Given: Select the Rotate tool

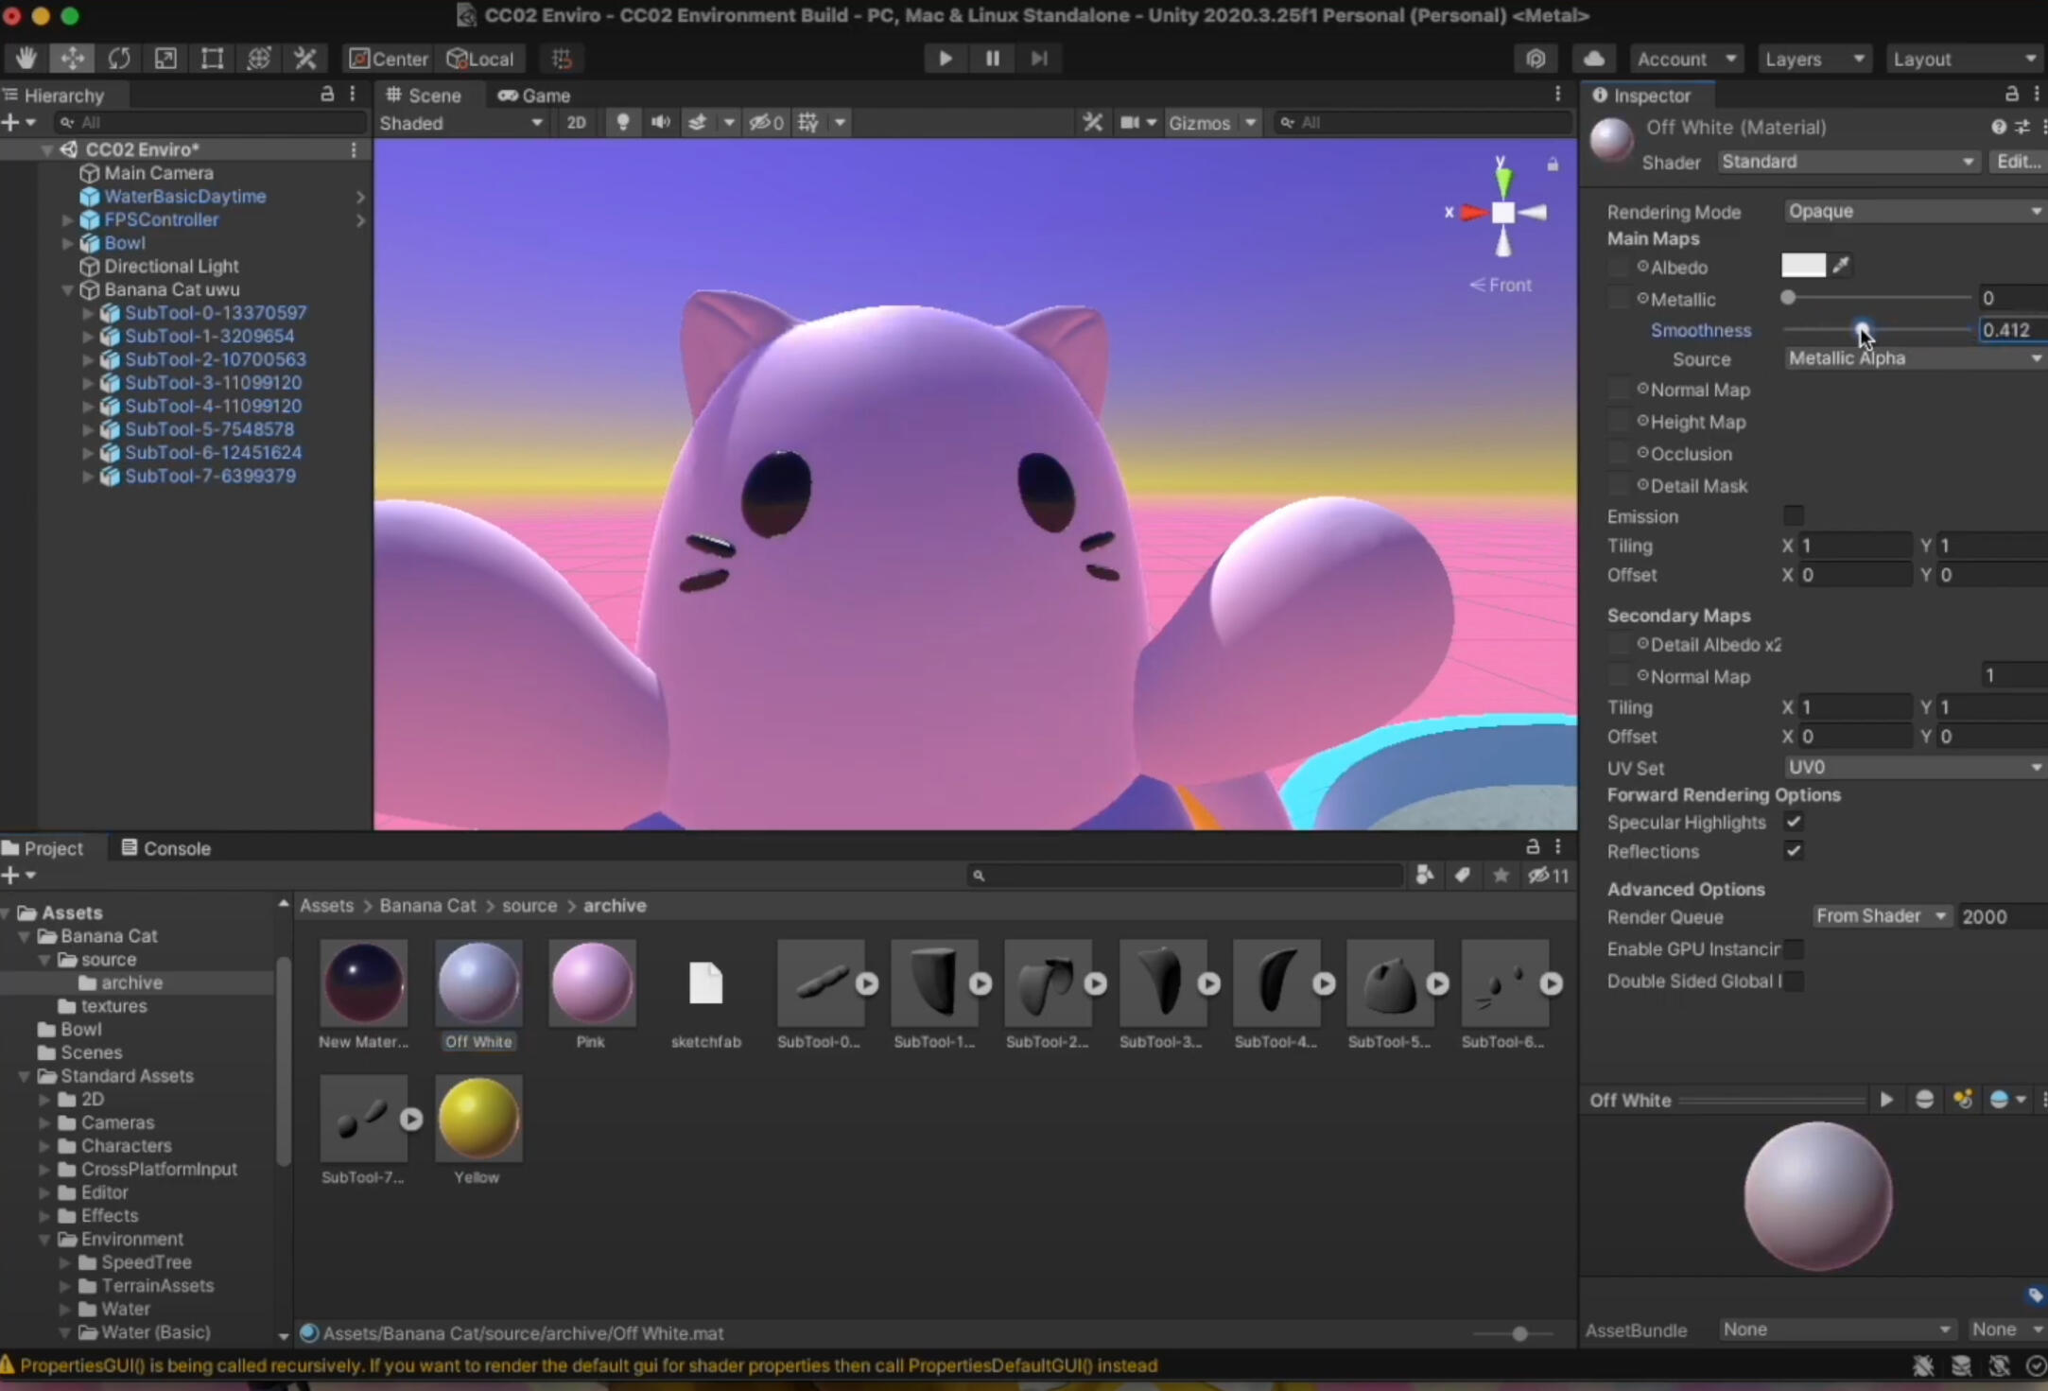Looking at the screenshot, I should [119, 59].
